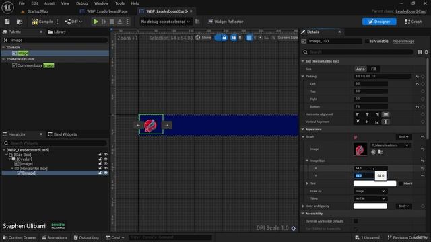Toggle visibility eye of Horizontal Box row

(x=106, y=169)
